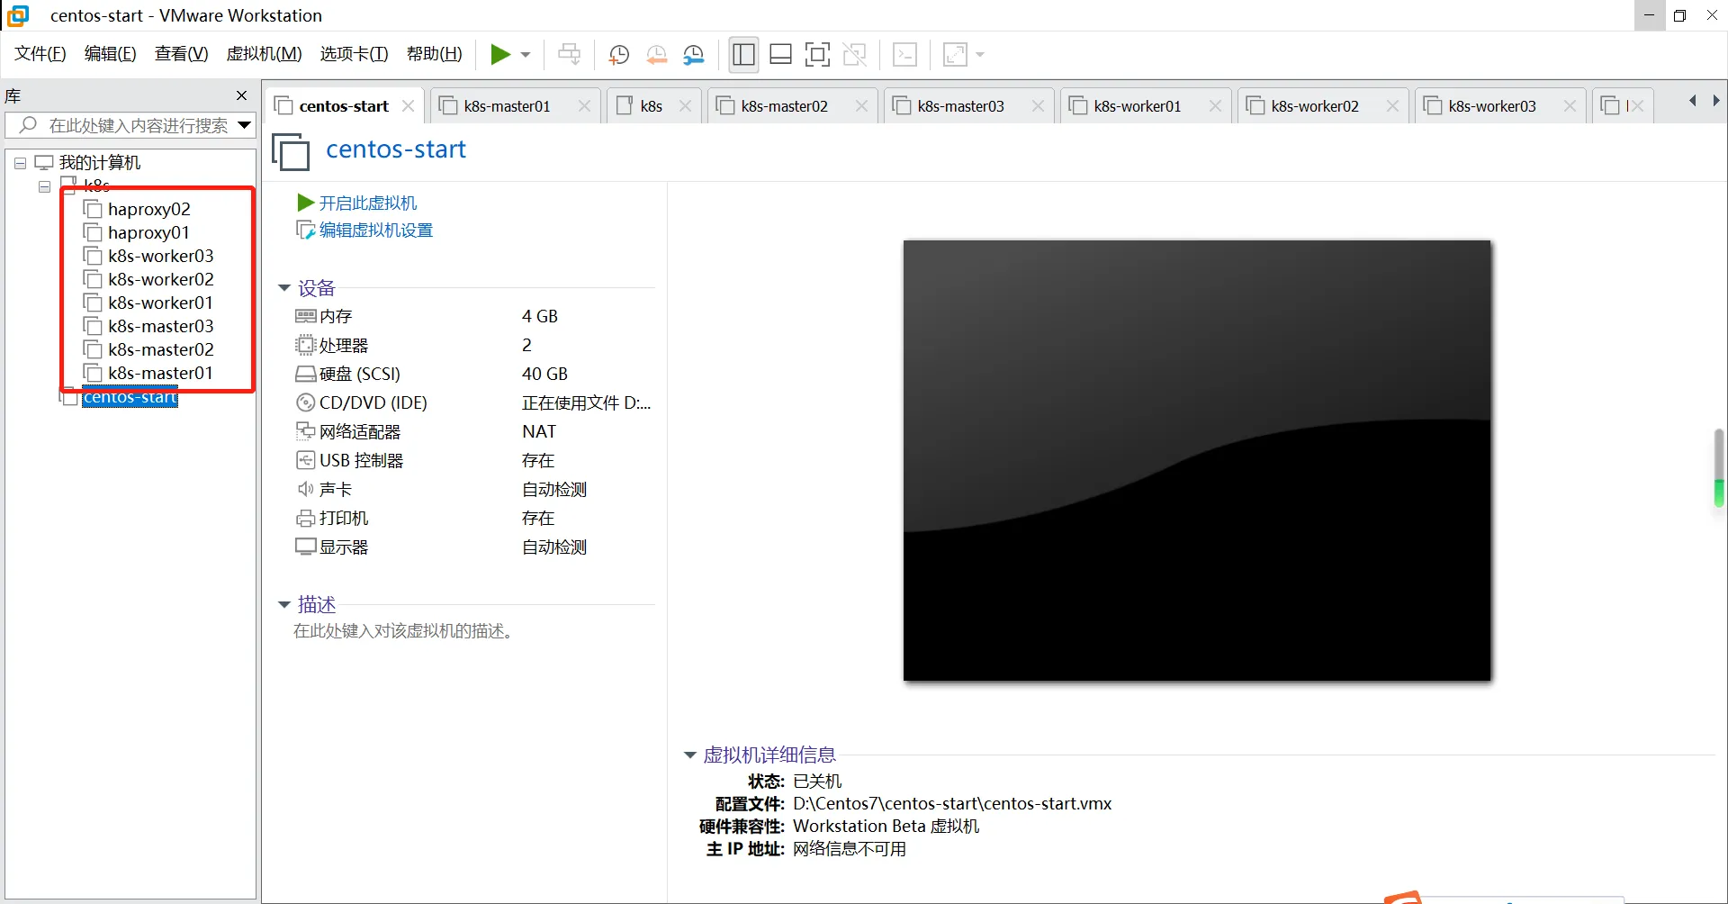Collapse the 我的计算机 tree node
Image resolution: width=1728 pixels, height=904 pixels.
[x=20, y=163]
